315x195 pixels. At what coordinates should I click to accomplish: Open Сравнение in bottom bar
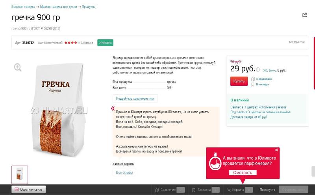170,190
